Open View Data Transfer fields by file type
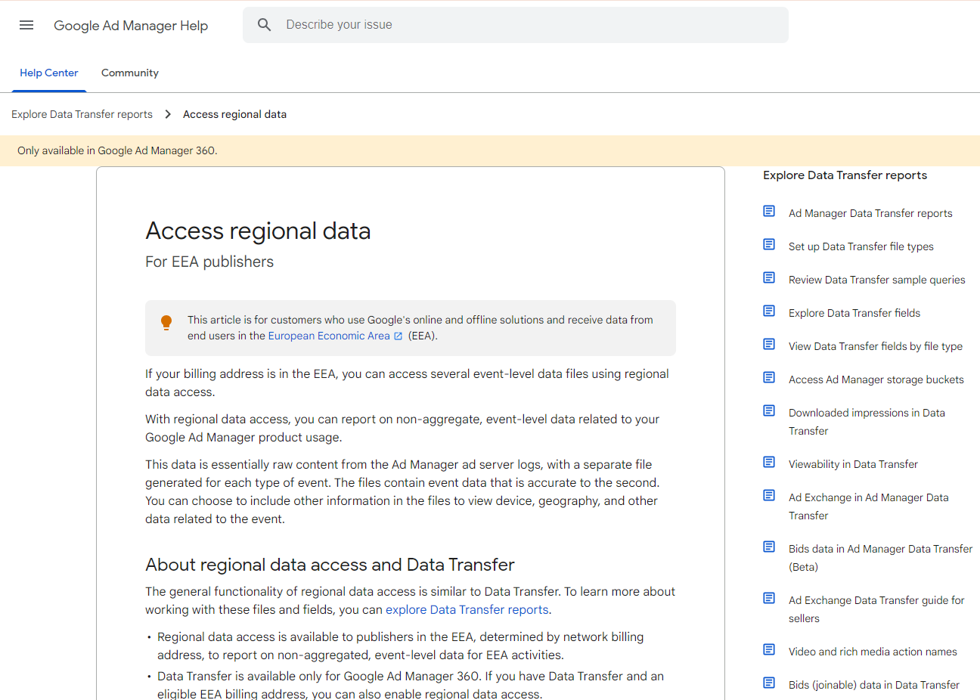 876,346
